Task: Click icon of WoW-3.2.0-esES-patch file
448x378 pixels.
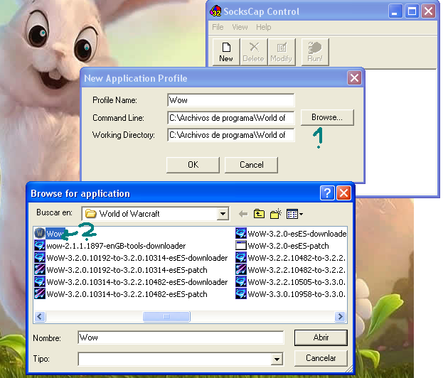Action: [x=241, y=246]
